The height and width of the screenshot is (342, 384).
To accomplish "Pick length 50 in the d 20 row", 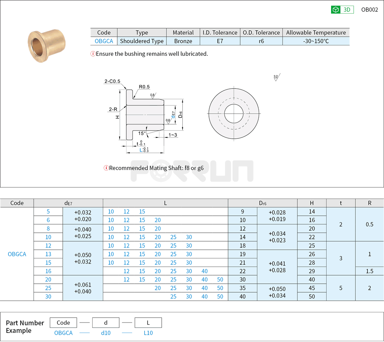I will [220, 280].
